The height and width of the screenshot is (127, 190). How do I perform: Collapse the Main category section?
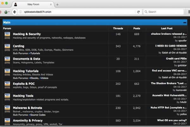pyautogui.click(x=185, y=23)
